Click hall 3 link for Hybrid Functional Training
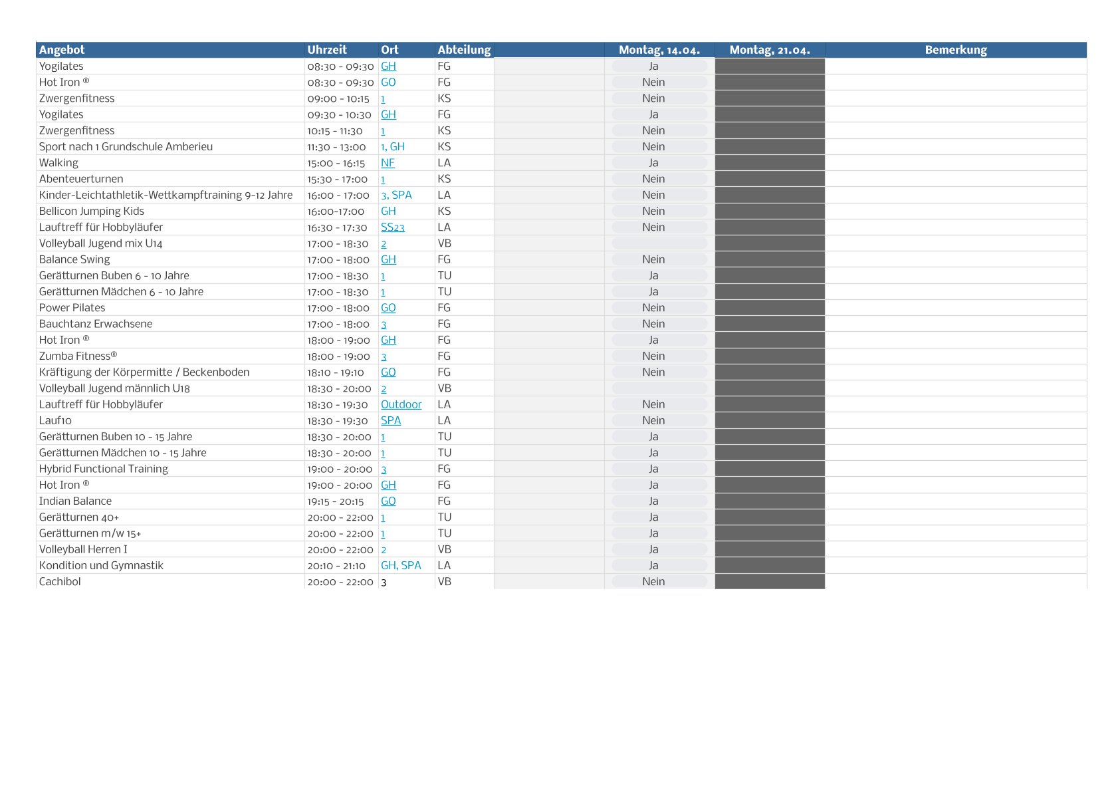The image size is (1120, 792). click(x=384, y=469)
